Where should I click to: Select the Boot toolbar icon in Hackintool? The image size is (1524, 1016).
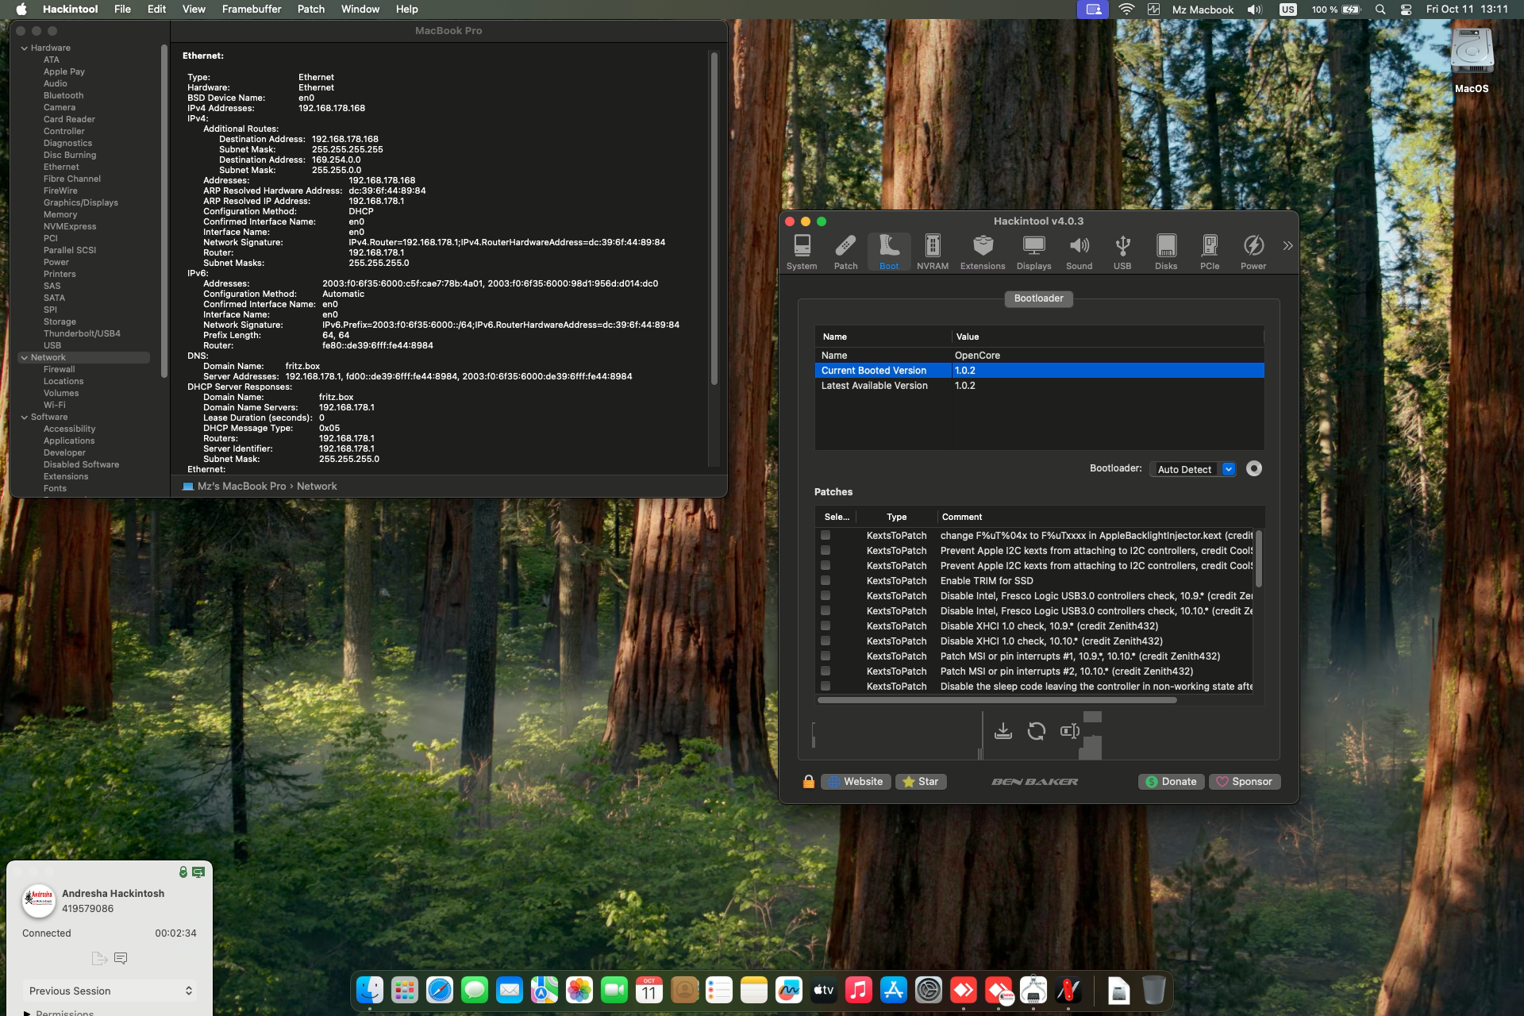click(889, 252)
